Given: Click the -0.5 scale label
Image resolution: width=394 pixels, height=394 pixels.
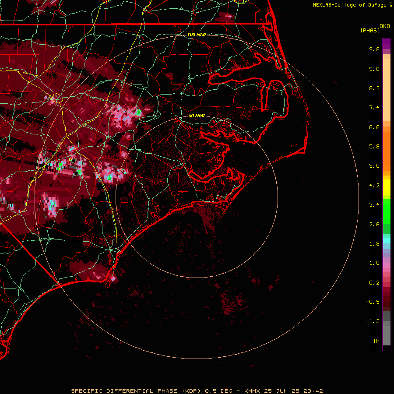Looking at the screenshot, I should pos(373,302).
